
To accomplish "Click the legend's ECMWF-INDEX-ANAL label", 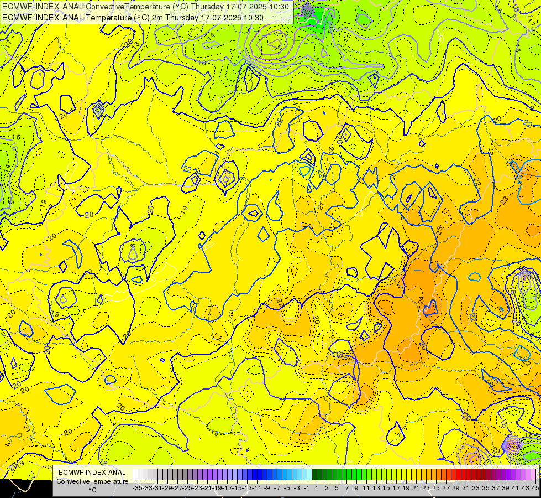I will (x=92, y=473).
